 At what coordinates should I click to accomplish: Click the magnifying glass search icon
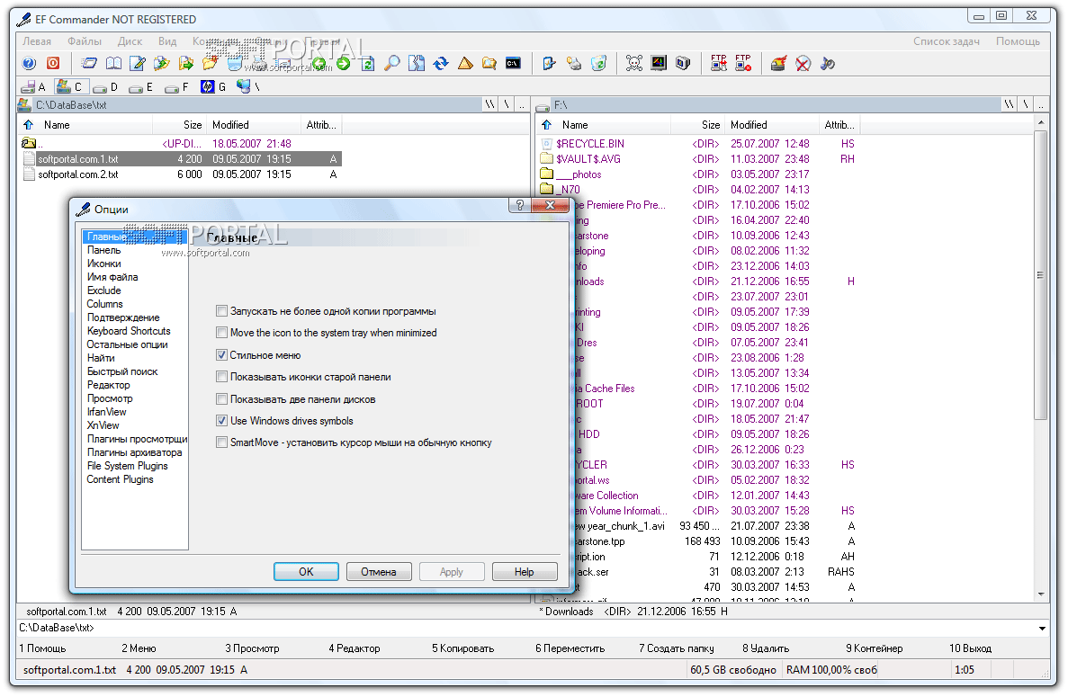click(x=392, y=63)
